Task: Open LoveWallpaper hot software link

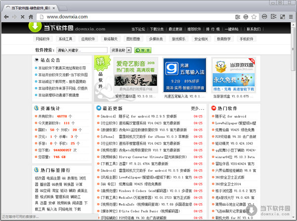Action: click(236, 123)
